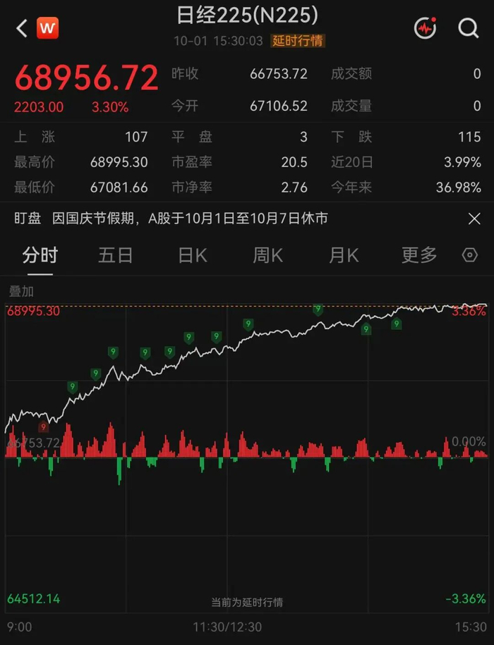494x645 pixels.
Task: Open the 更多 chart period menu
Action: 419,255
